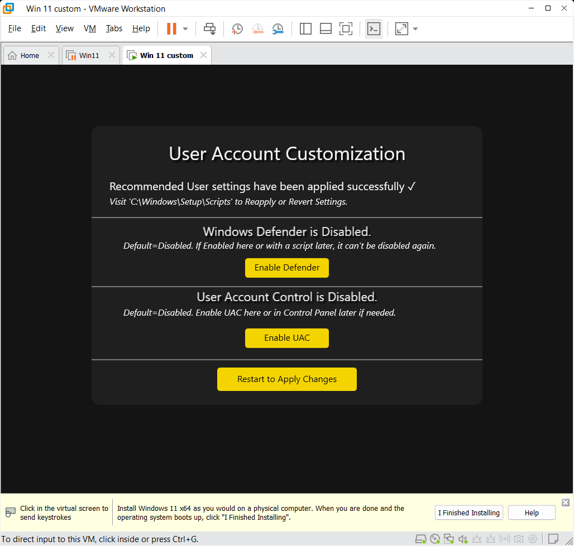Viewport: 574px width, 546px height.
Task: Close the Win 11 custom tab
Action: (204, 55)
